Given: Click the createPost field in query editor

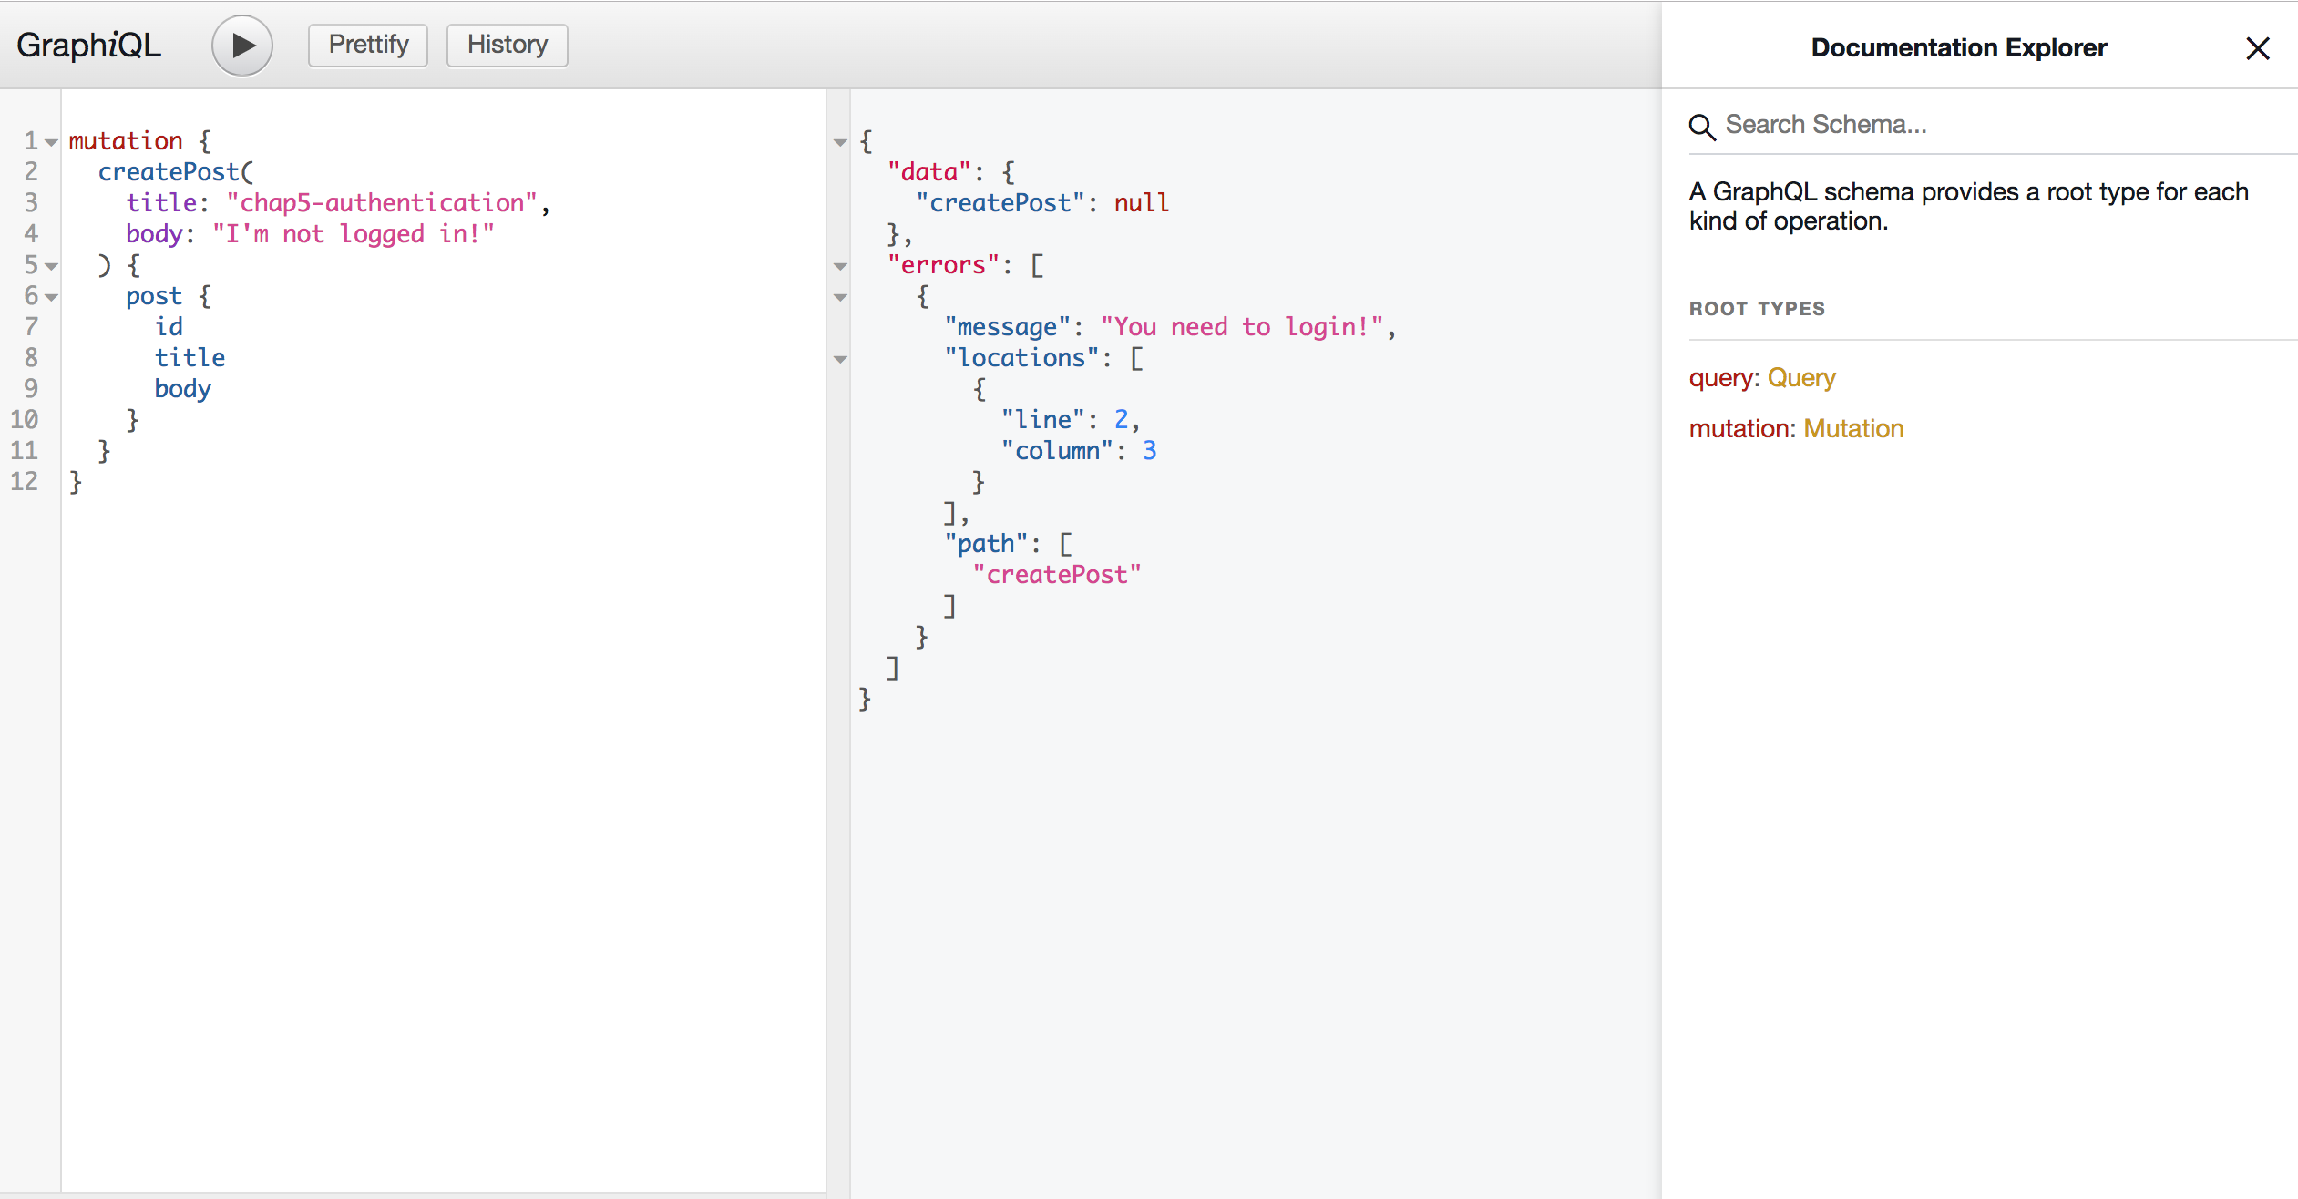Looking at the screenshot, I should [x=169, y=172].
